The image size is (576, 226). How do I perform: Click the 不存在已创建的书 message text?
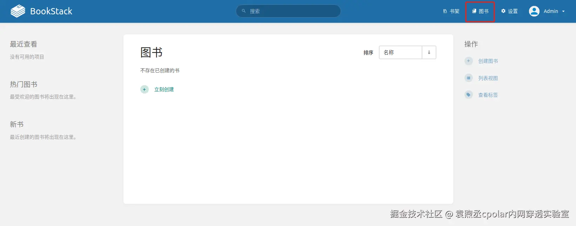(160, 70)
